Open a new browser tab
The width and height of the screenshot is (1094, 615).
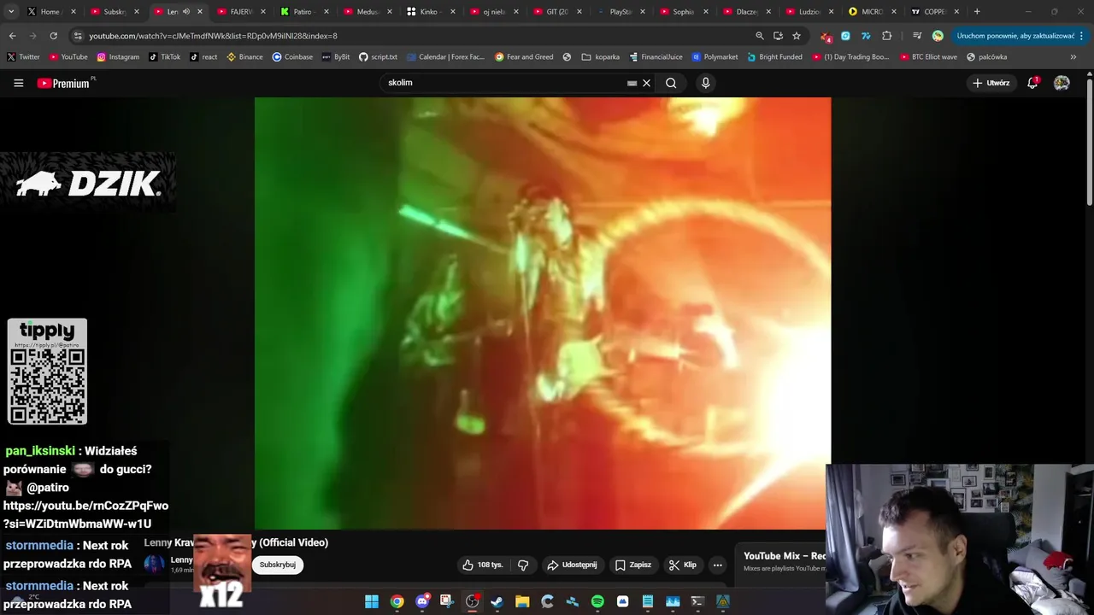(x=977, y=12)
